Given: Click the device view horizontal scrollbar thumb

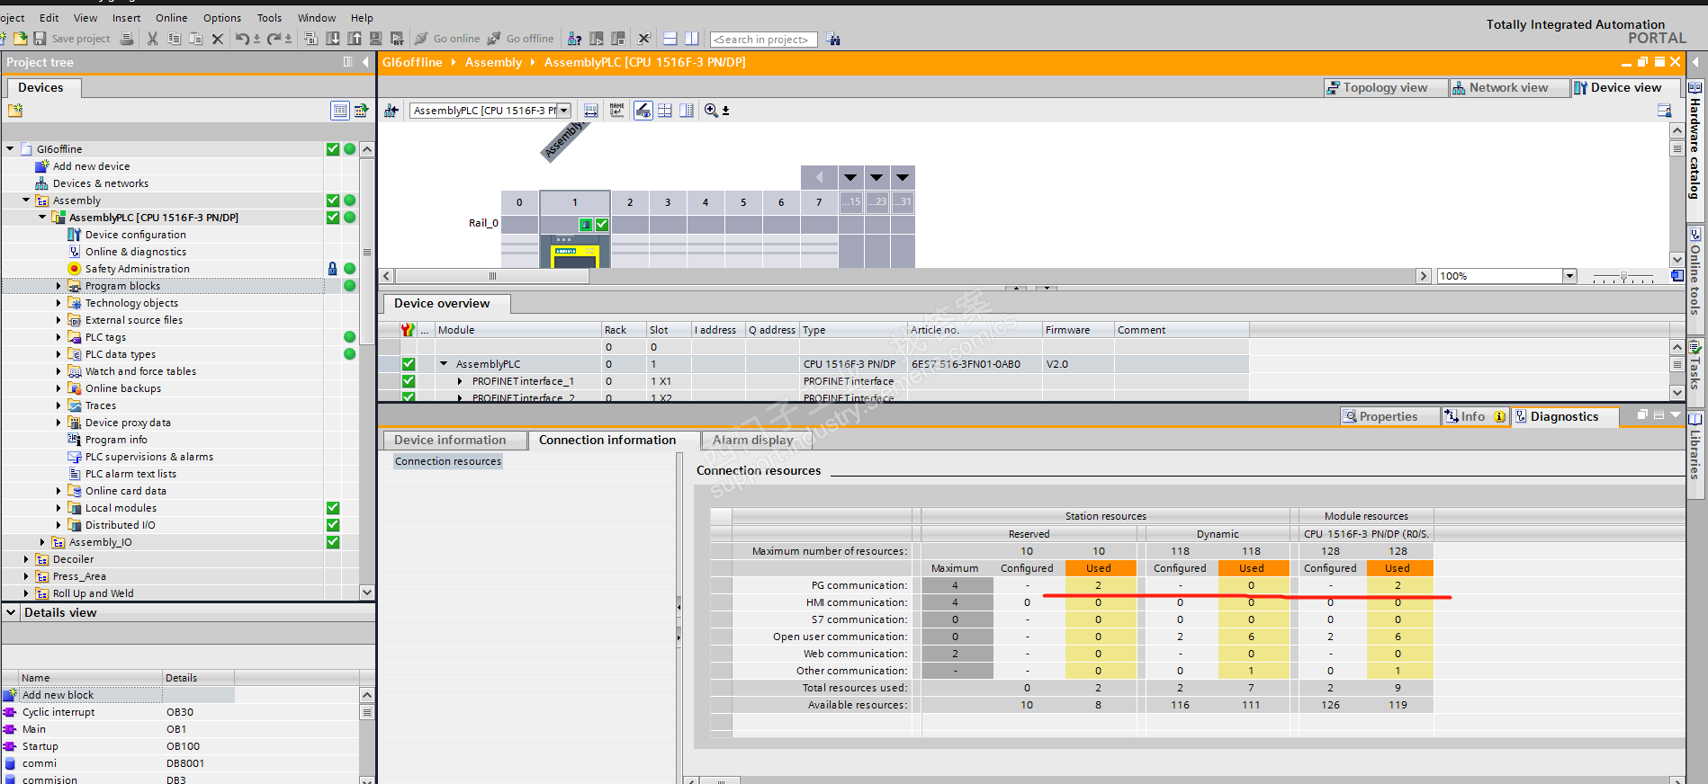Looking at the screenshot, I should (x=492, y=276).
